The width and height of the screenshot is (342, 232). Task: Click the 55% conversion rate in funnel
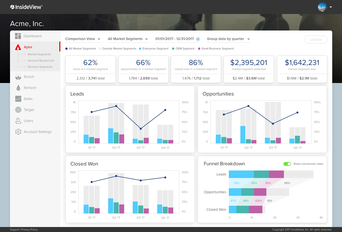point(237,183)
